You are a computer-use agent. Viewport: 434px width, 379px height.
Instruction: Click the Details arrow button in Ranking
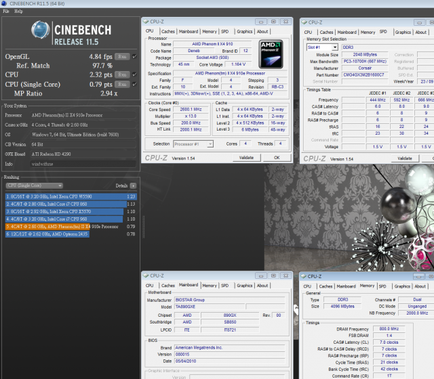click(134, 185)
